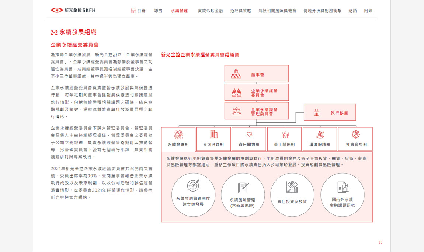Click the 客戶關懷組 heart icon
The height and width of the screenshot is (252, 424).
tap(249, 134)
